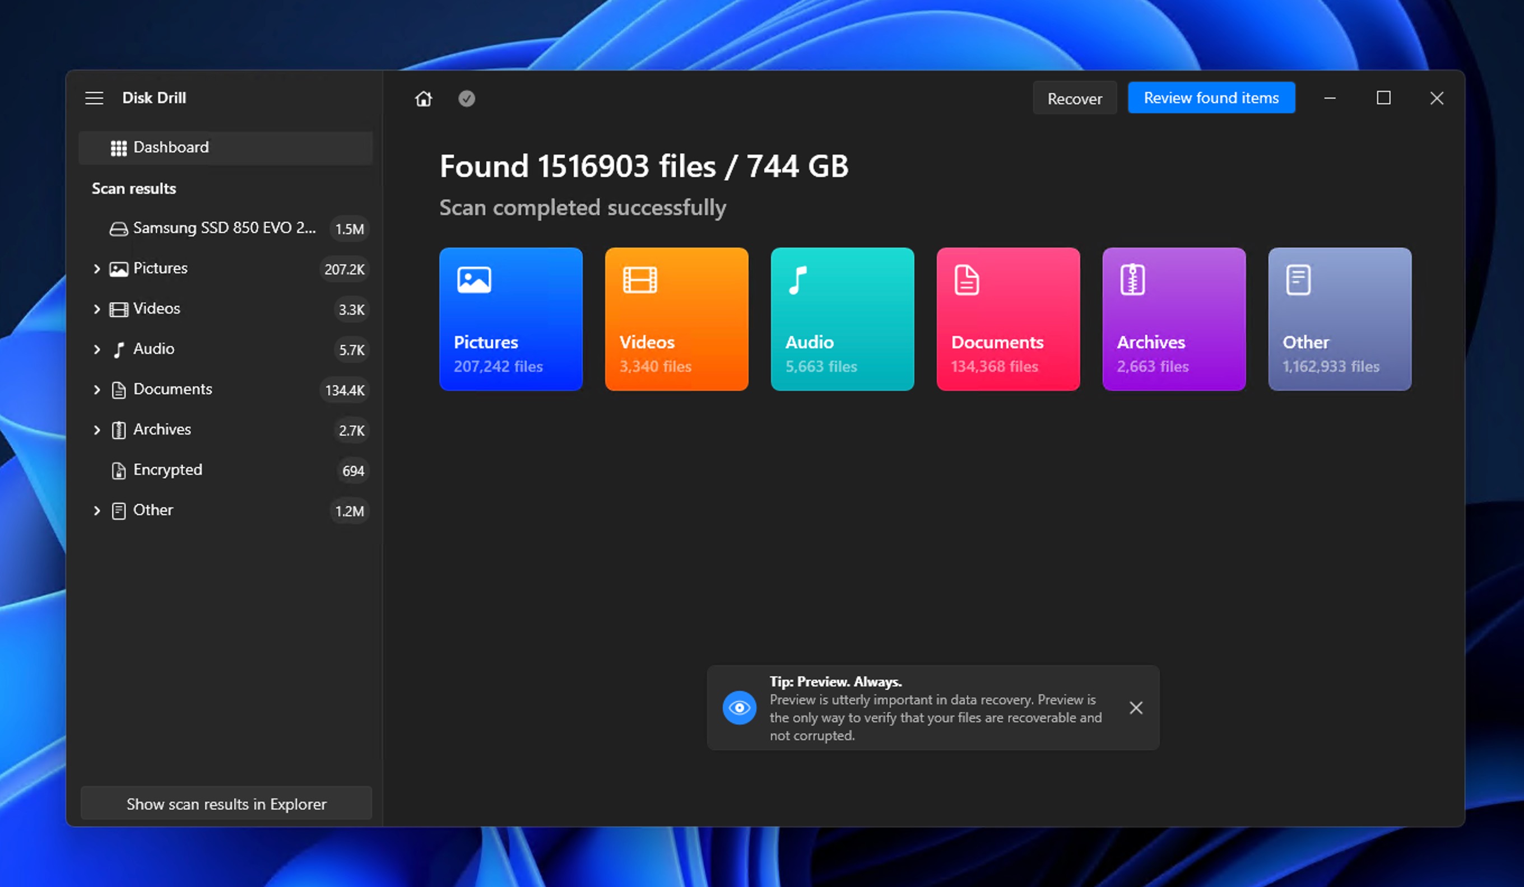This screenshot has height=887, width=1524.
Task: Click the 207.2K badge next to Pictures
Action: pos(344,269)
